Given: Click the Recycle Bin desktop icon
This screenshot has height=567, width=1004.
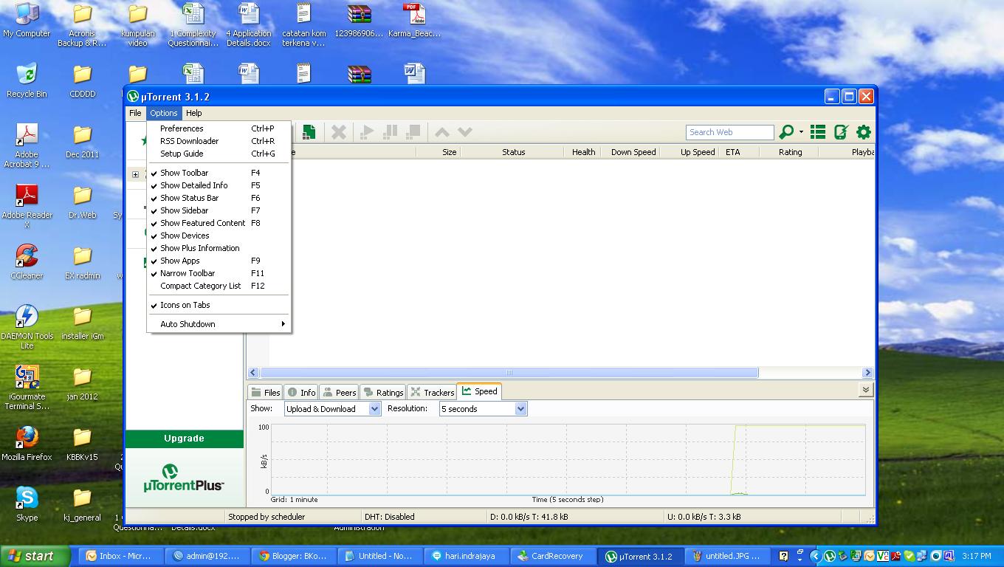Looking at the screenshot, I should tap(27, 81).
